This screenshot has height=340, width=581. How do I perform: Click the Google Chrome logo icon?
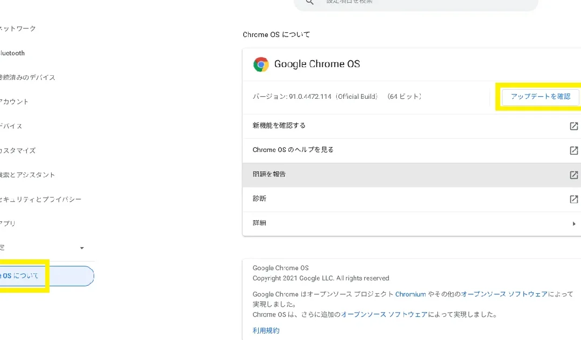coord(261,64)
